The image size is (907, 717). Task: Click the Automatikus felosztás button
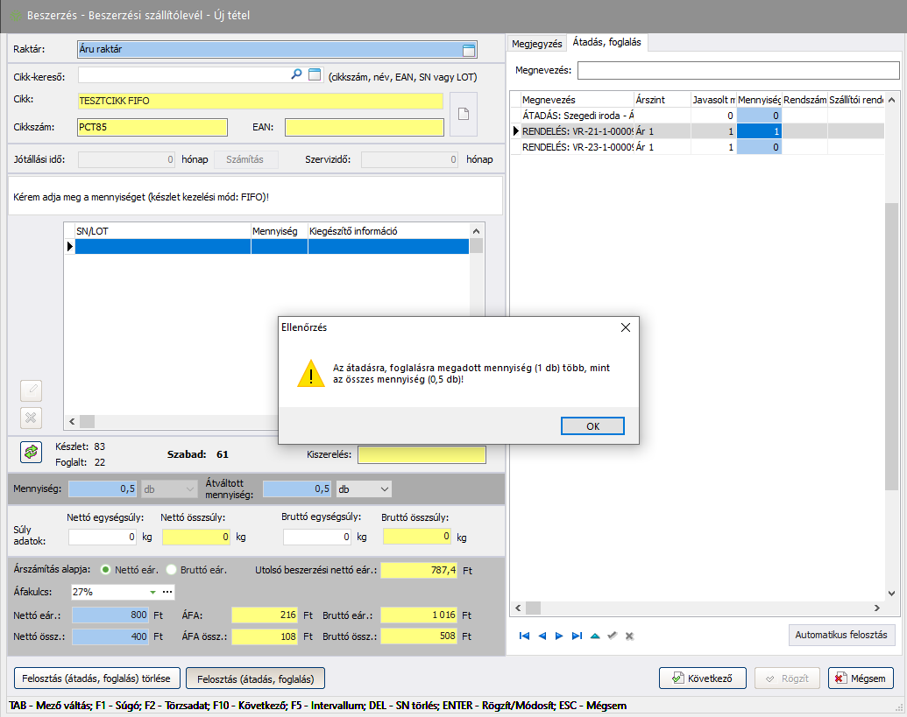tap(840, 635)
